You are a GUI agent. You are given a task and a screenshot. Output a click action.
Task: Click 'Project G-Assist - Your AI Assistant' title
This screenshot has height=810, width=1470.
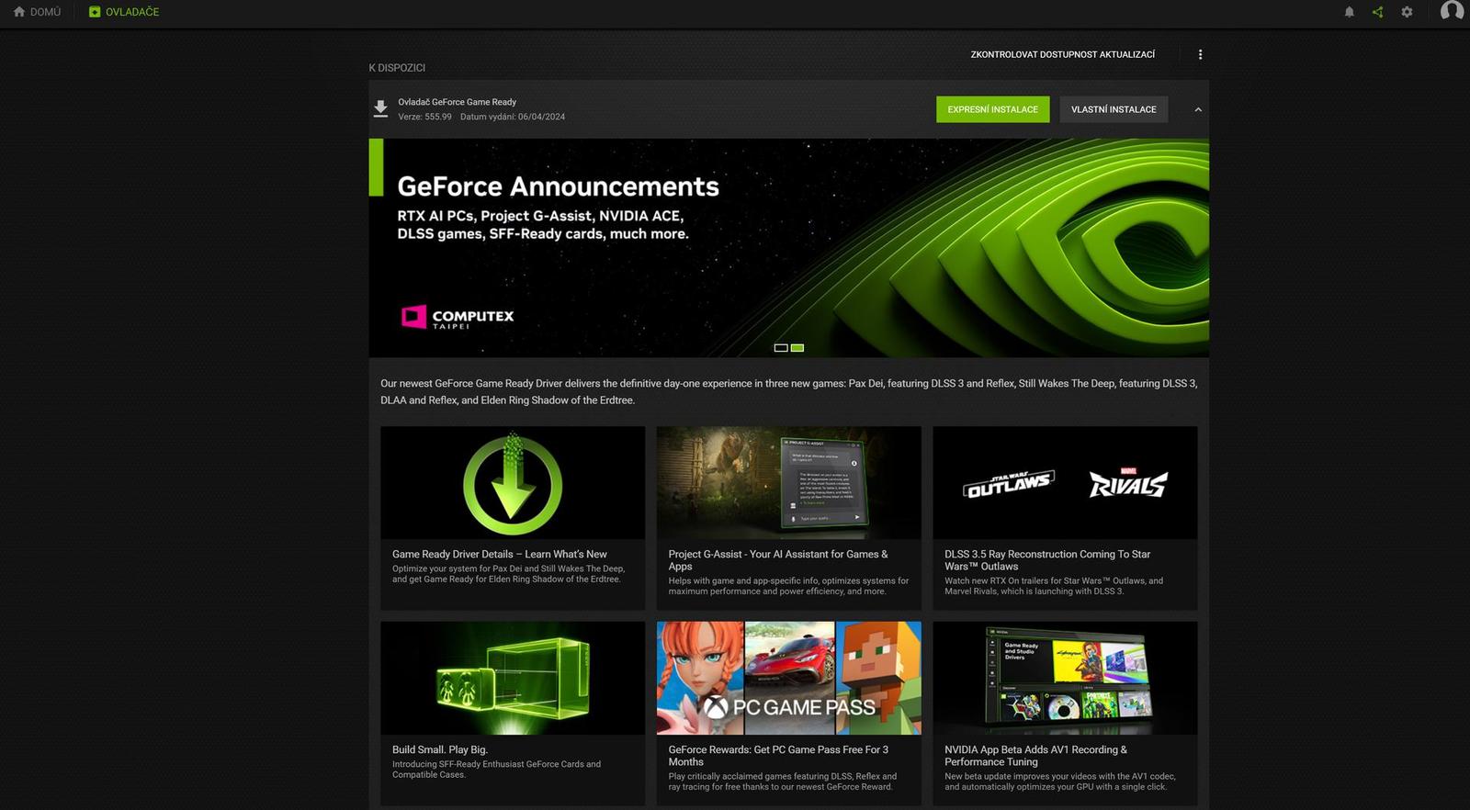(x=778, y=560)
